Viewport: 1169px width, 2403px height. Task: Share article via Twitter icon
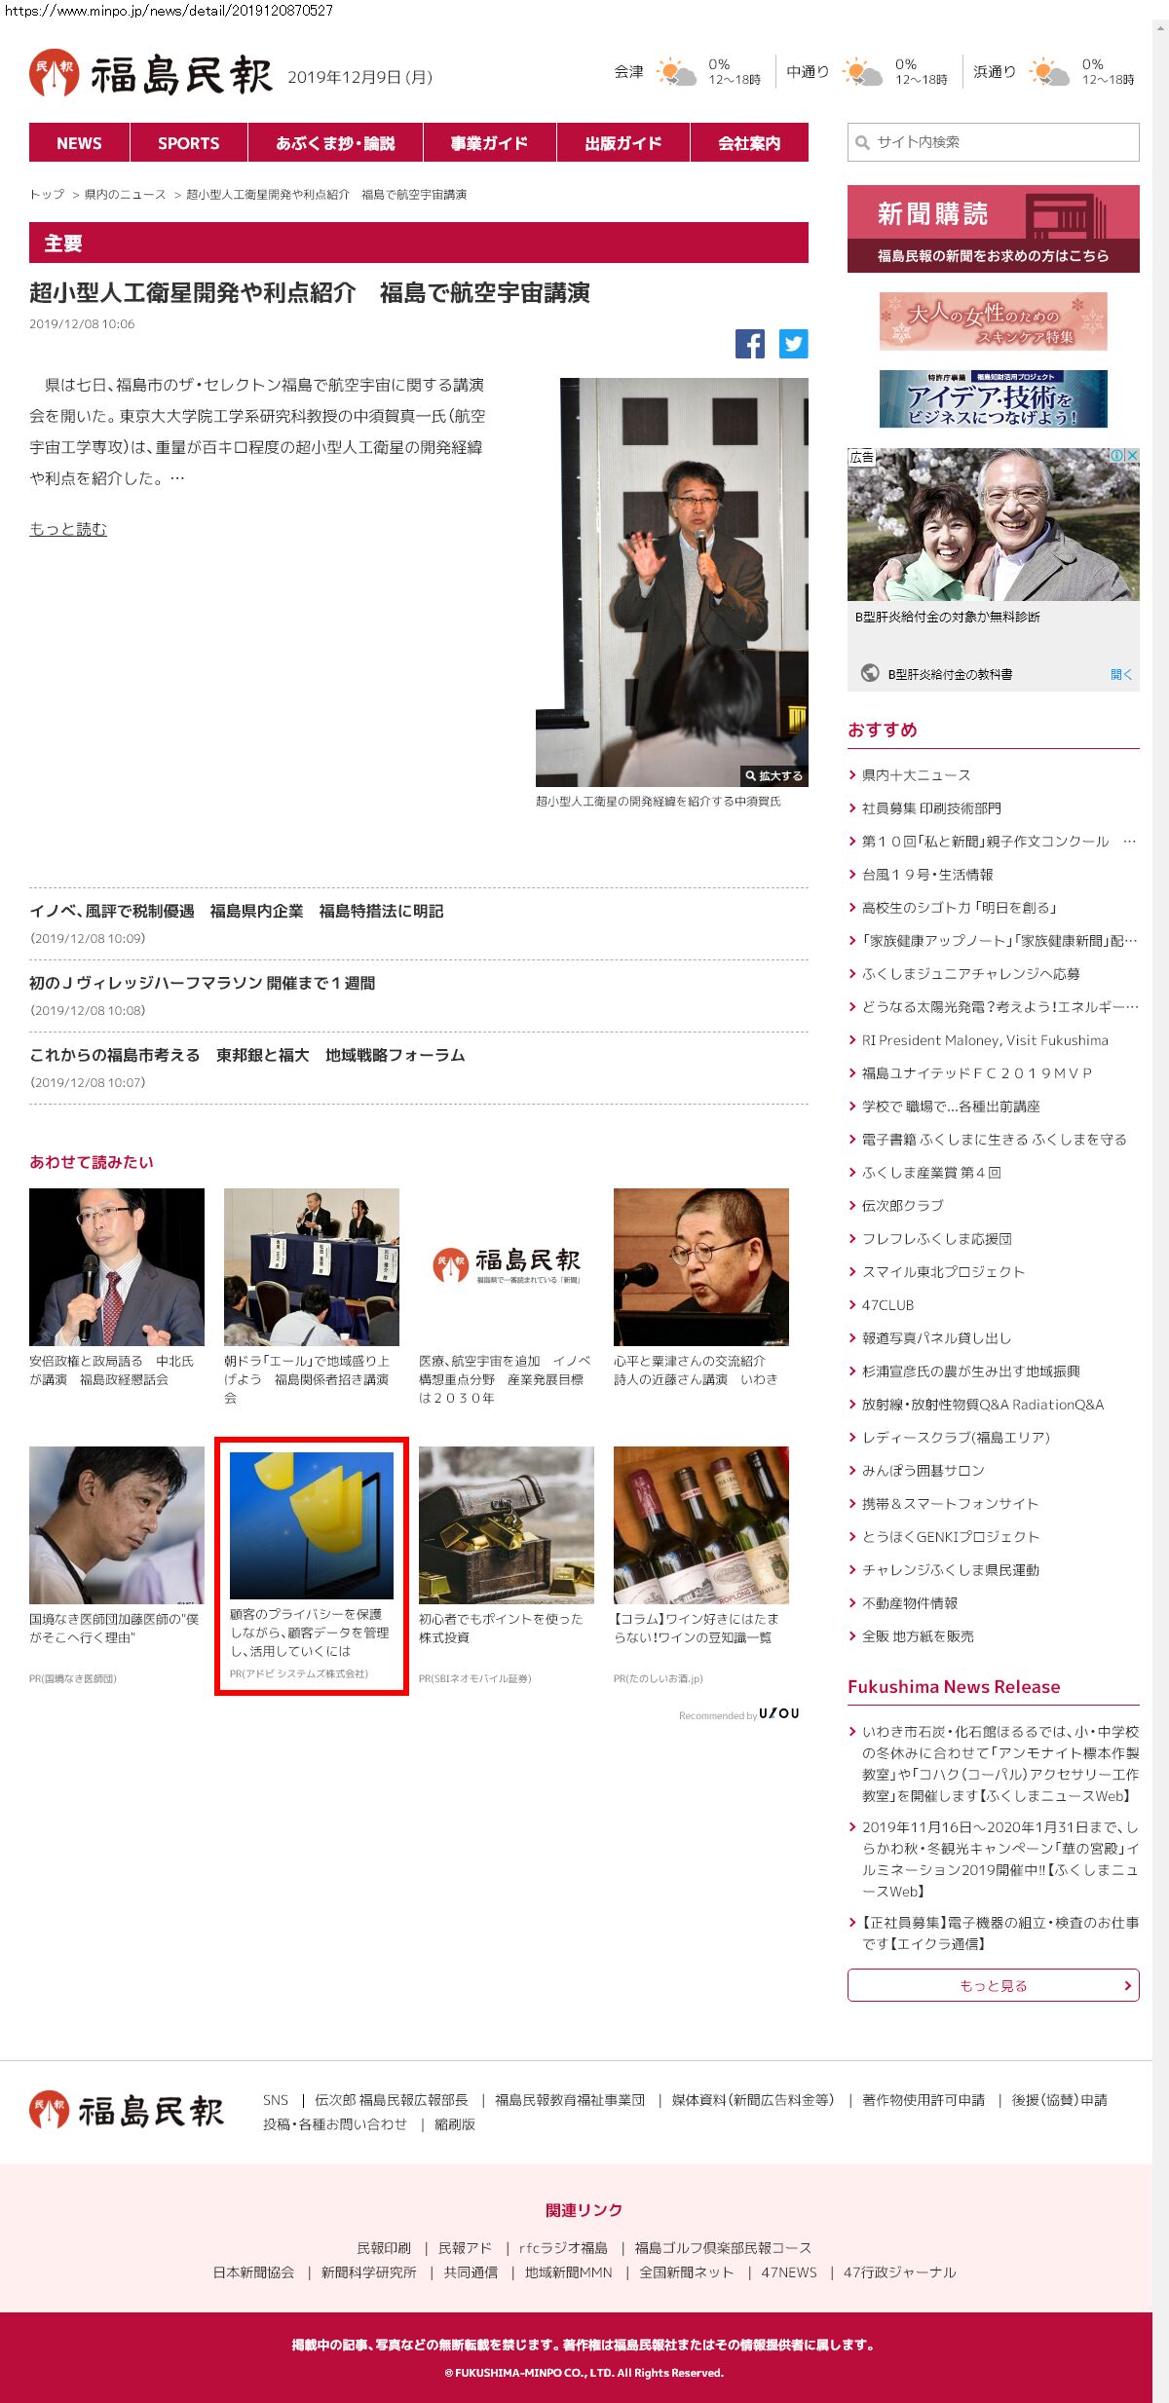pos(793,344)
